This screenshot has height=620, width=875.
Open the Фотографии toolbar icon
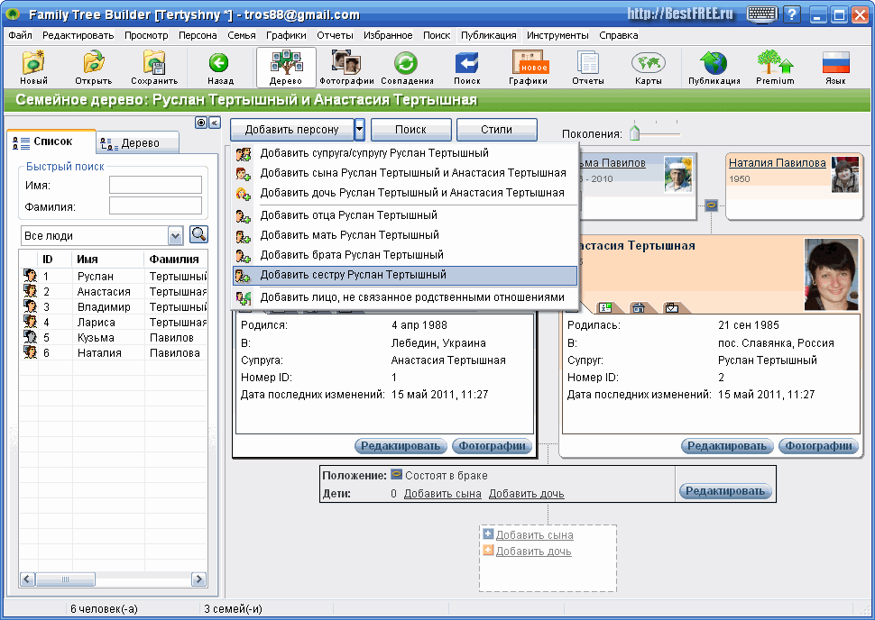tap(346, 67)
